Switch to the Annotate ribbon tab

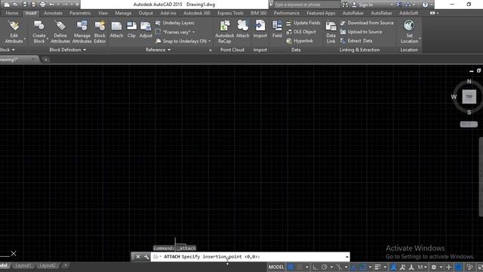pyautogui.click(x=53, y=14)
